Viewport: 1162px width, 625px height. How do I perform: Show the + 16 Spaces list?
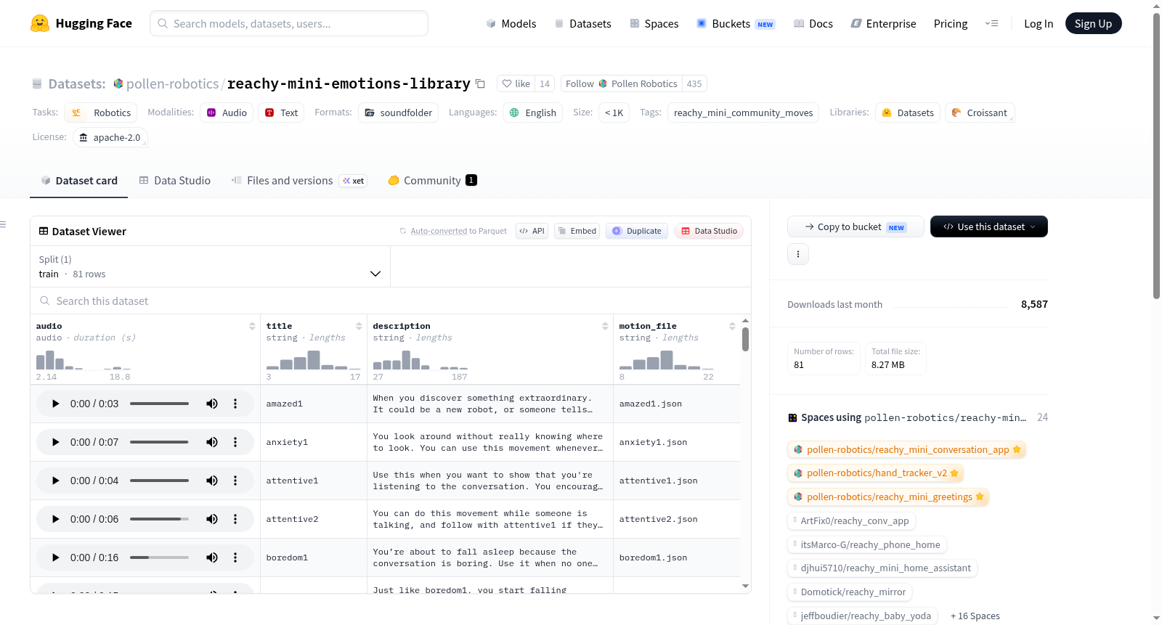(975, 616)
